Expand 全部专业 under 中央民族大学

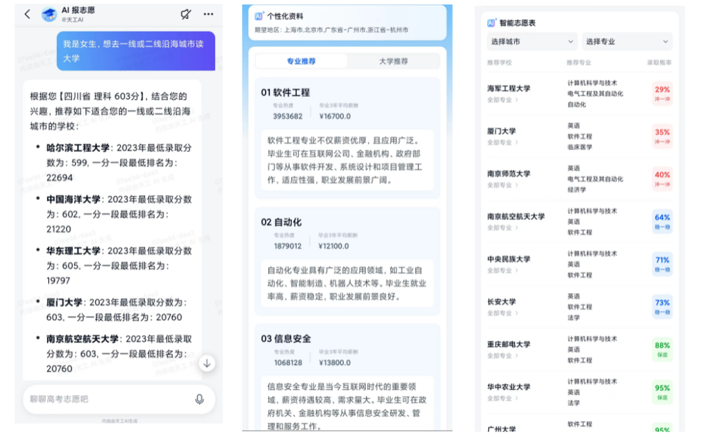pos(503,270)
